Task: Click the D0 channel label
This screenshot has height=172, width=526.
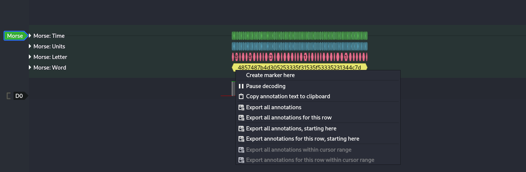Action: (x=19, y=96)
